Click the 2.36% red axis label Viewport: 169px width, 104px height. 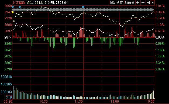point(160,12)
